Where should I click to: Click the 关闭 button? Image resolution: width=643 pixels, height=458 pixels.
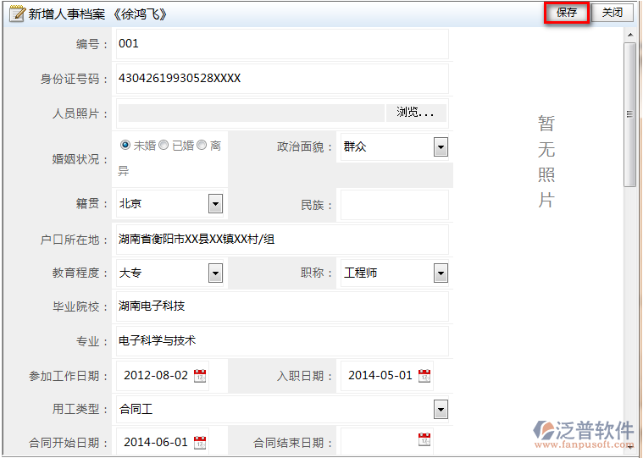tap(612, 13)
